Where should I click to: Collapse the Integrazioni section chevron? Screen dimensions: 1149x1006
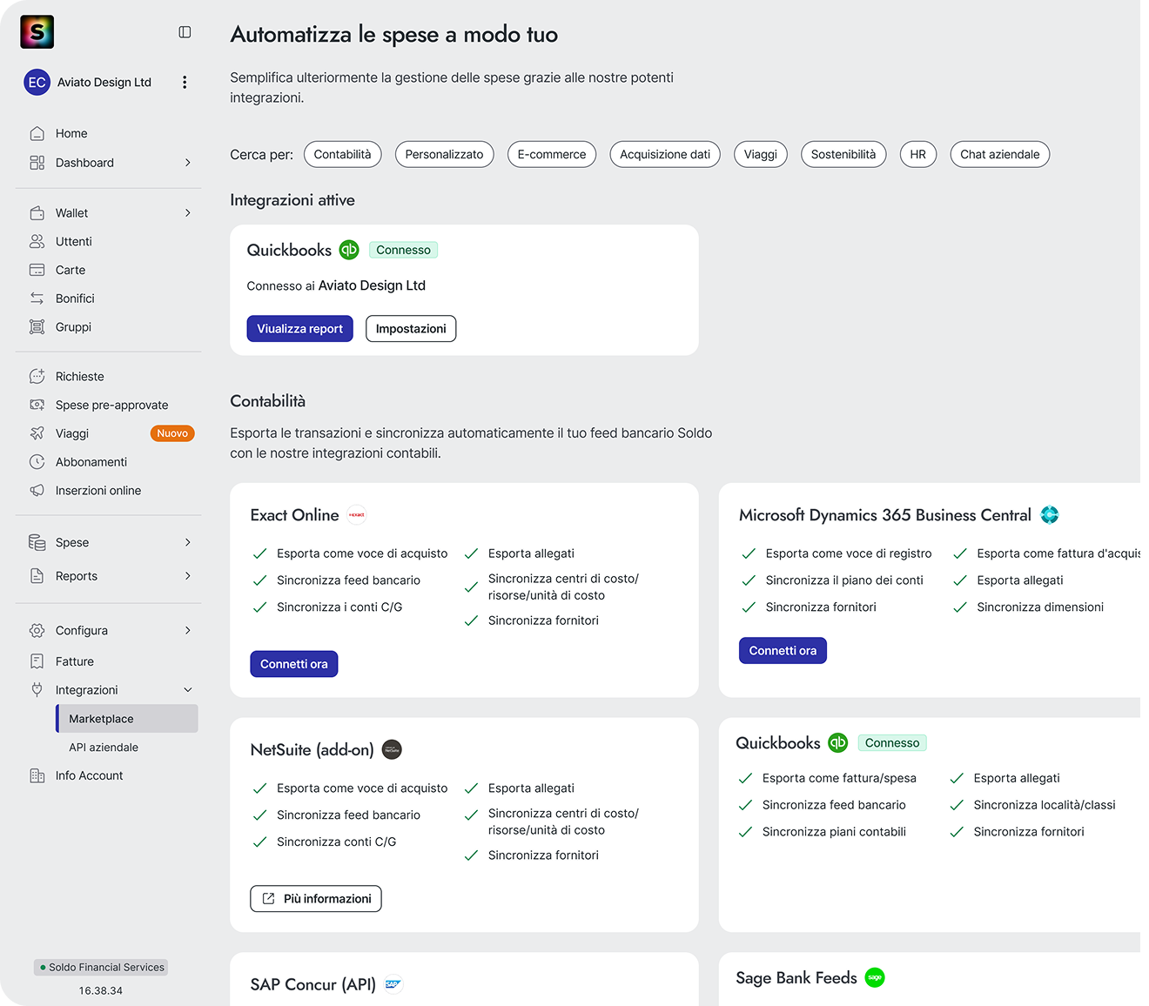point(187,690)
